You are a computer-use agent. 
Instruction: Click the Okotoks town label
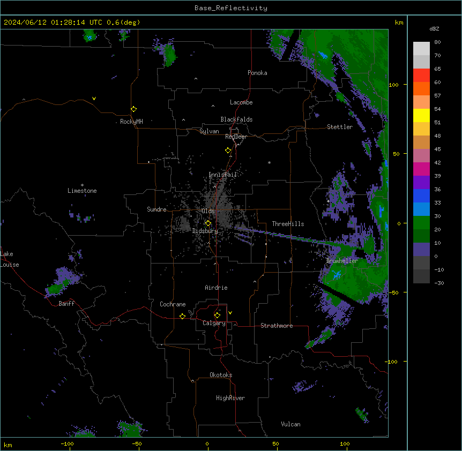tap(221, 375)
